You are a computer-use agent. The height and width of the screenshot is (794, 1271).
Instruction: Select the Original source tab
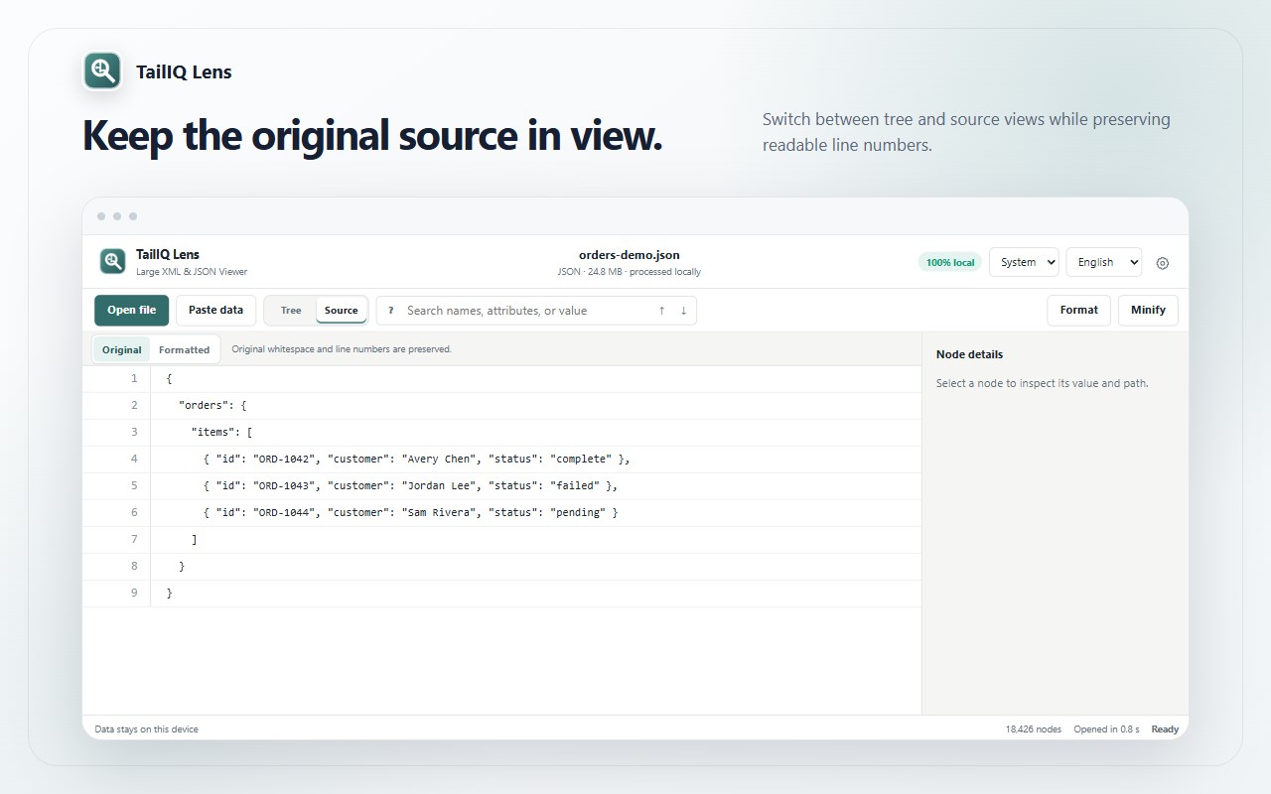(x=122, y=349)
